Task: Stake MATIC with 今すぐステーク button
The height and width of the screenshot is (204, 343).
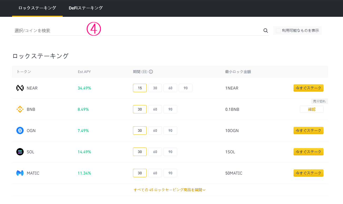Action: point(309,173)
